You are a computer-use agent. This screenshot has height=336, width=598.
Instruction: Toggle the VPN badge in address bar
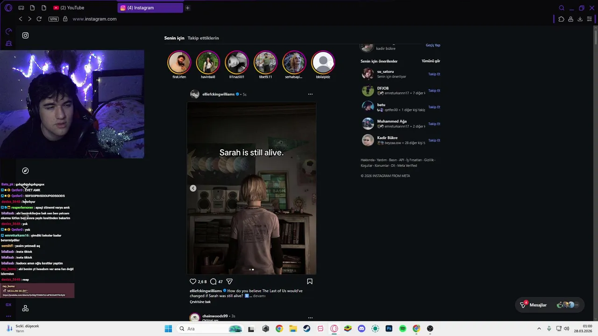tap(53, 19)
